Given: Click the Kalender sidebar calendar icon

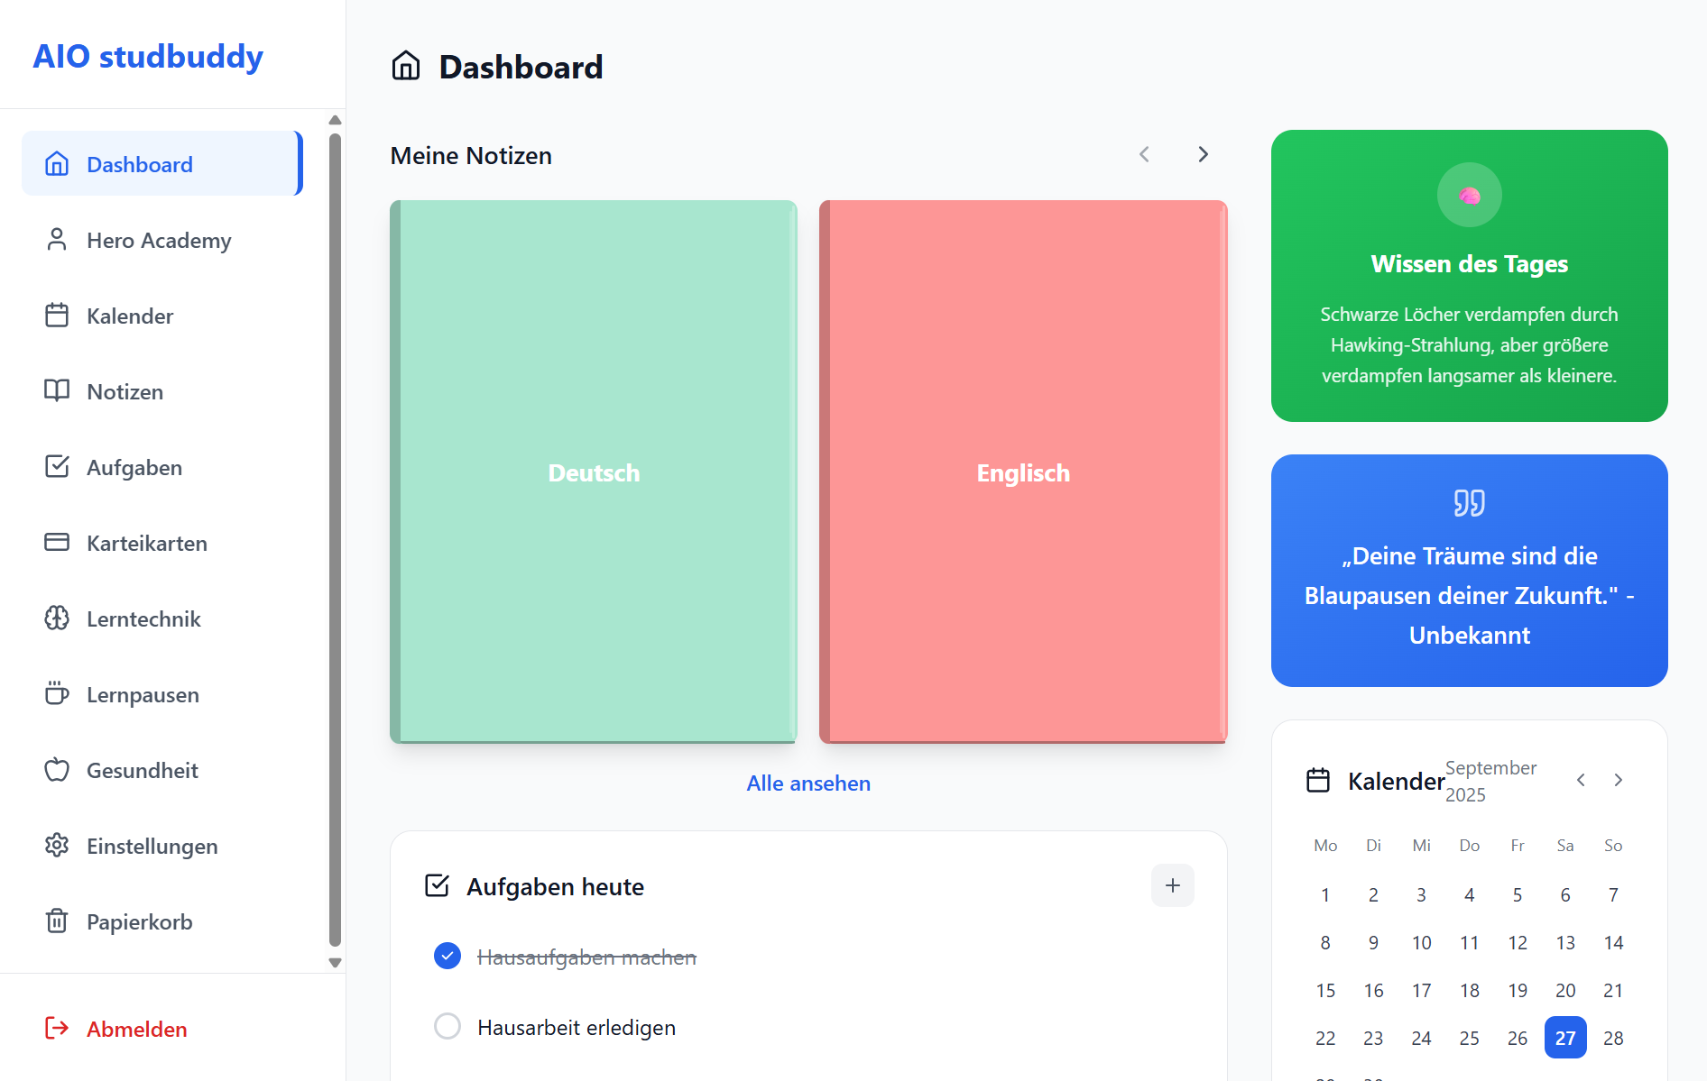Looking at the screenshot, I should click(x=57, y=316).
